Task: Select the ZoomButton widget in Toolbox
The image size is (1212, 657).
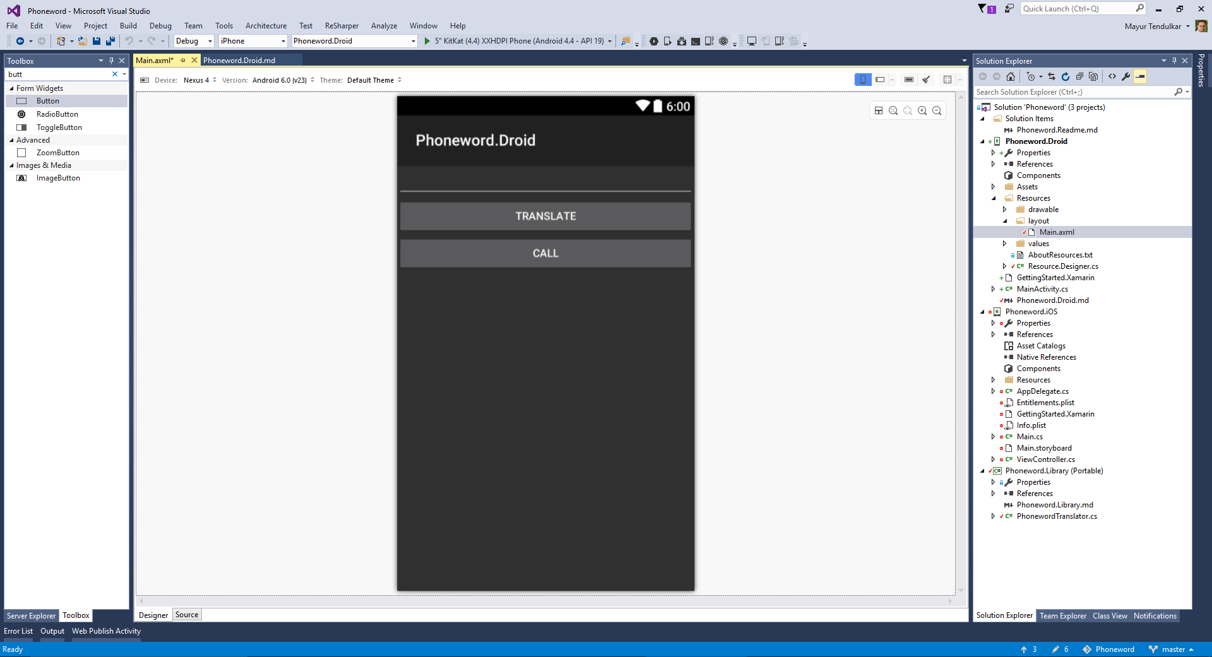Action: click(x=66, y=153)
